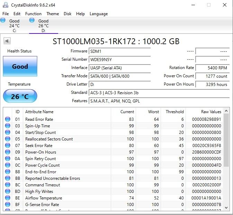
Task: Click the Serial Number field
Action: tap(120, 59)
